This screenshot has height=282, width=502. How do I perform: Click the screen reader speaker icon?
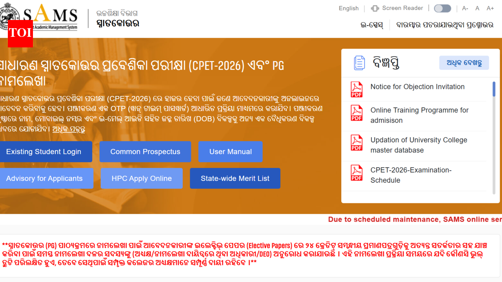pyautogui.click(x=375, y=8)
